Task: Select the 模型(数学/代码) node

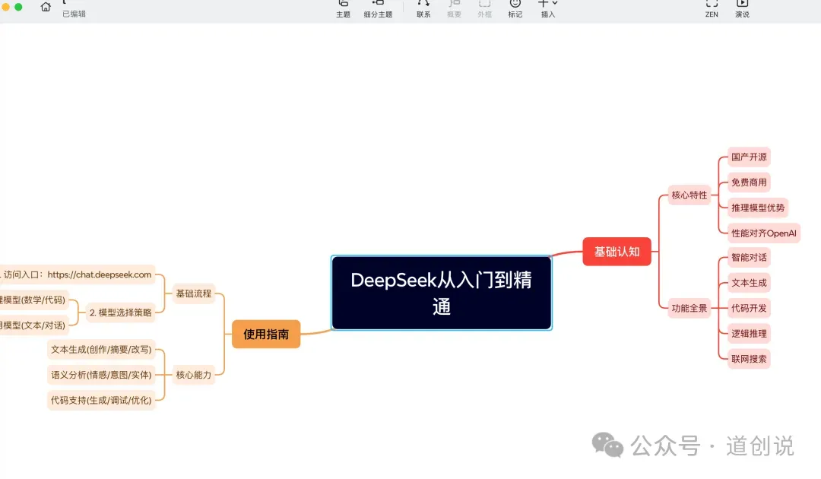Action: pyautogui.click(x=34, y=300)
